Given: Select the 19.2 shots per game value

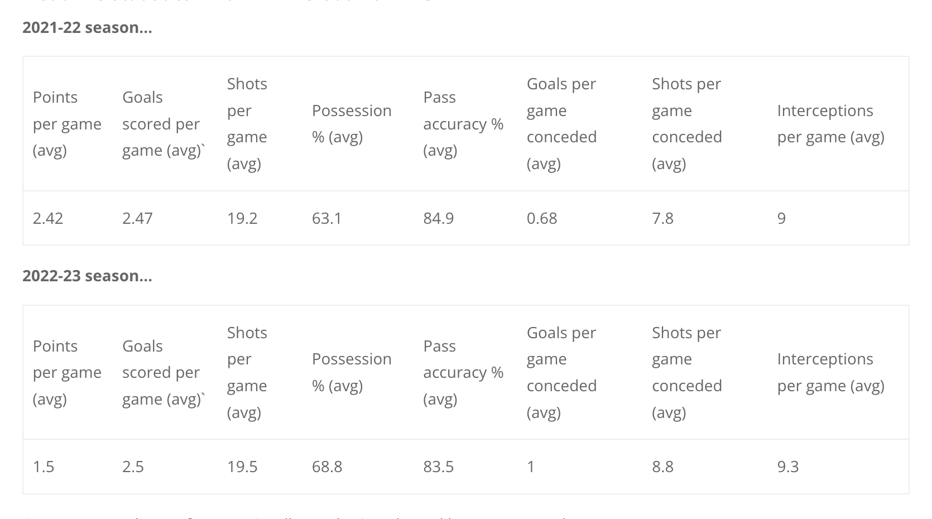Looking at the screenshot, I should (x=242, y=218).
